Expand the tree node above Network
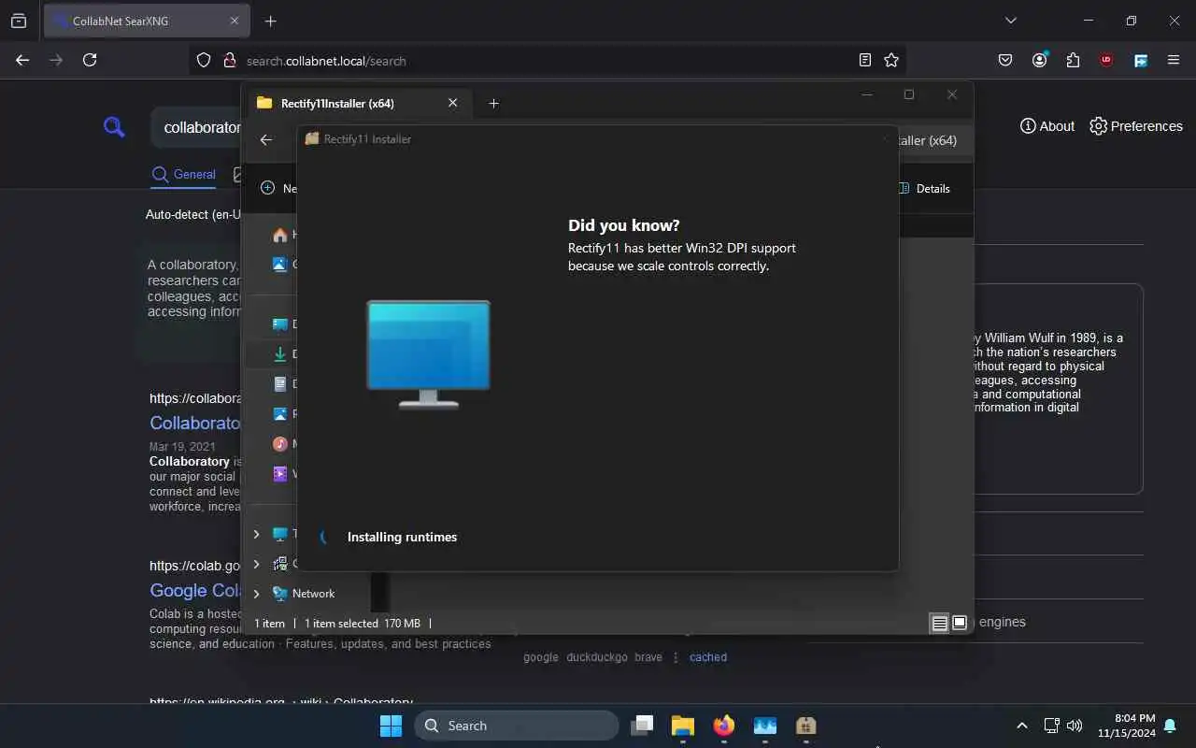The image size is (1196, 748). (257, 564)
